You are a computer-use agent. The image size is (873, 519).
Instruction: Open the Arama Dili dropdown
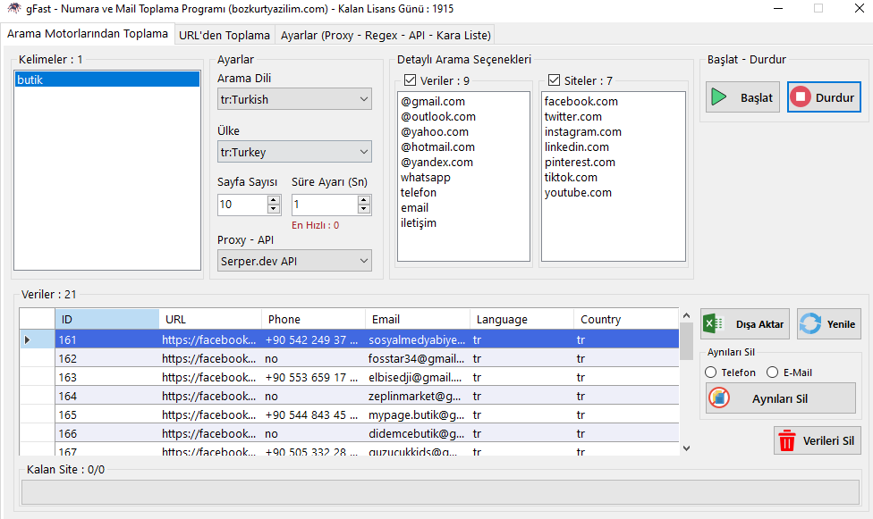coord(294,99)
